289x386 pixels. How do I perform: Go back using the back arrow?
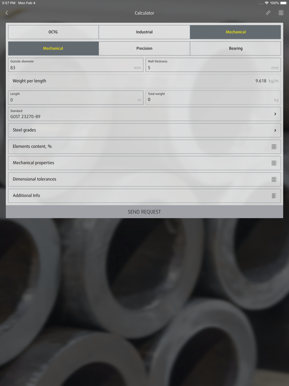(x=7, y=13)
